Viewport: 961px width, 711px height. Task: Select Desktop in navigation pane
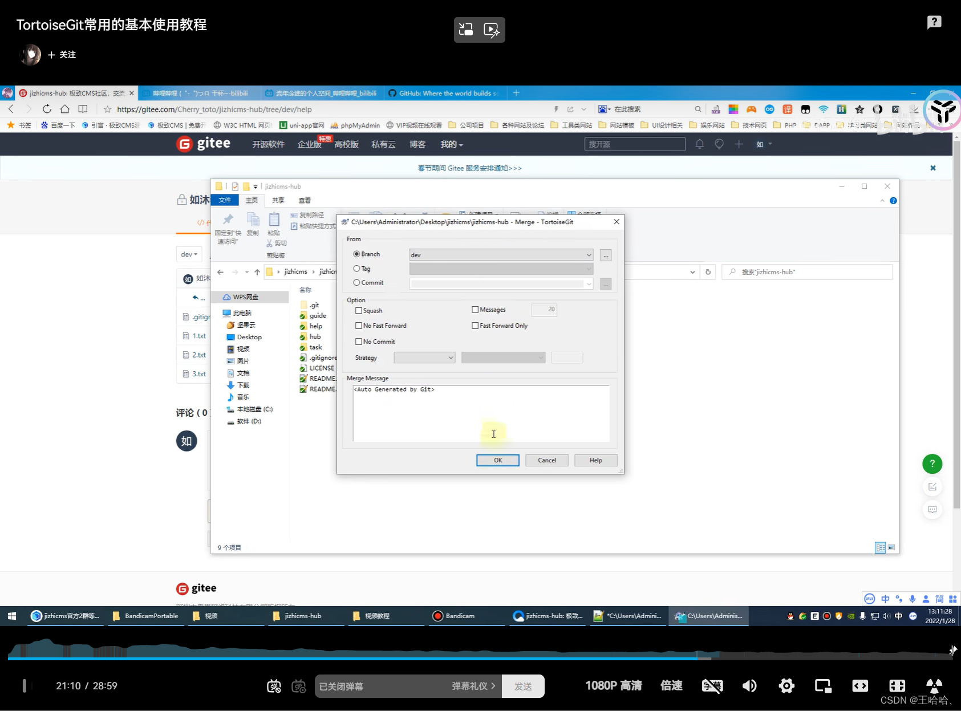click(x=249, y=337)
